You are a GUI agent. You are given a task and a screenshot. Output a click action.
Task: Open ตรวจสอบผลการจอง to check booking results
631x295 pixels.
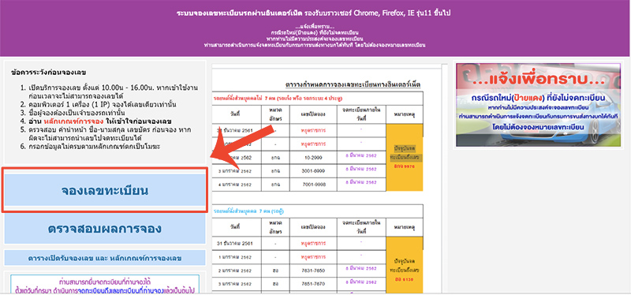105,229
